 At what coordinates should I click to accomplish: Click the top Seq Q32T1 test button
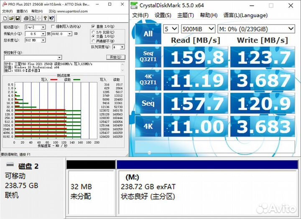coord(148,57)
